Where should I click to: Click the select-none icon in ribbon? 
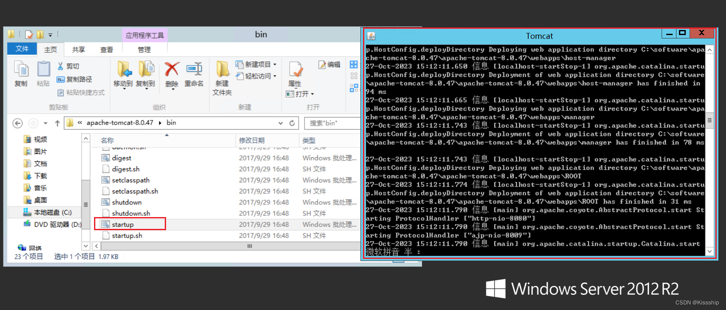pos(354,76)
